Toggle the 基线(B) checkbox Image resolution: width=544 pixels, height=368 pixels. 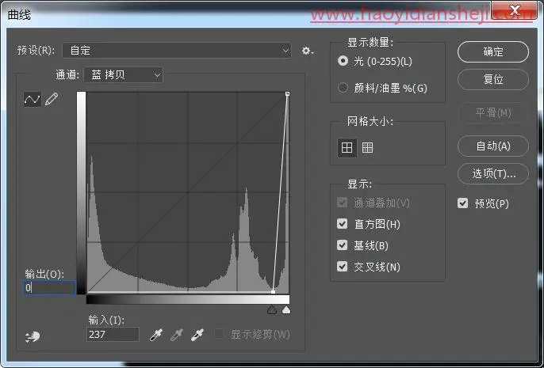[x=342, y=245]
